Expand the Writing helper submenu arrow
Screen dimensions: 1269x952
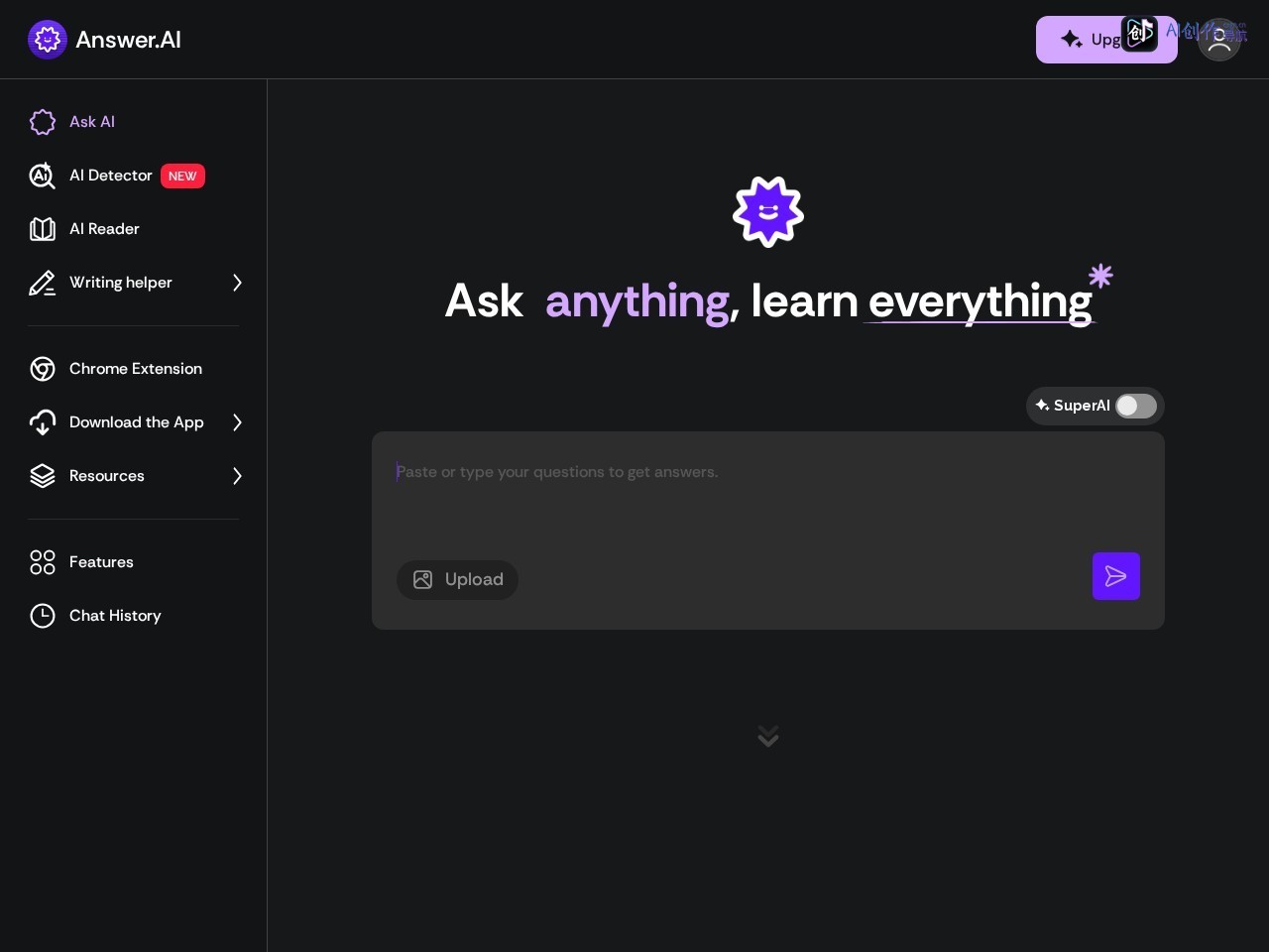coord(237,283)
